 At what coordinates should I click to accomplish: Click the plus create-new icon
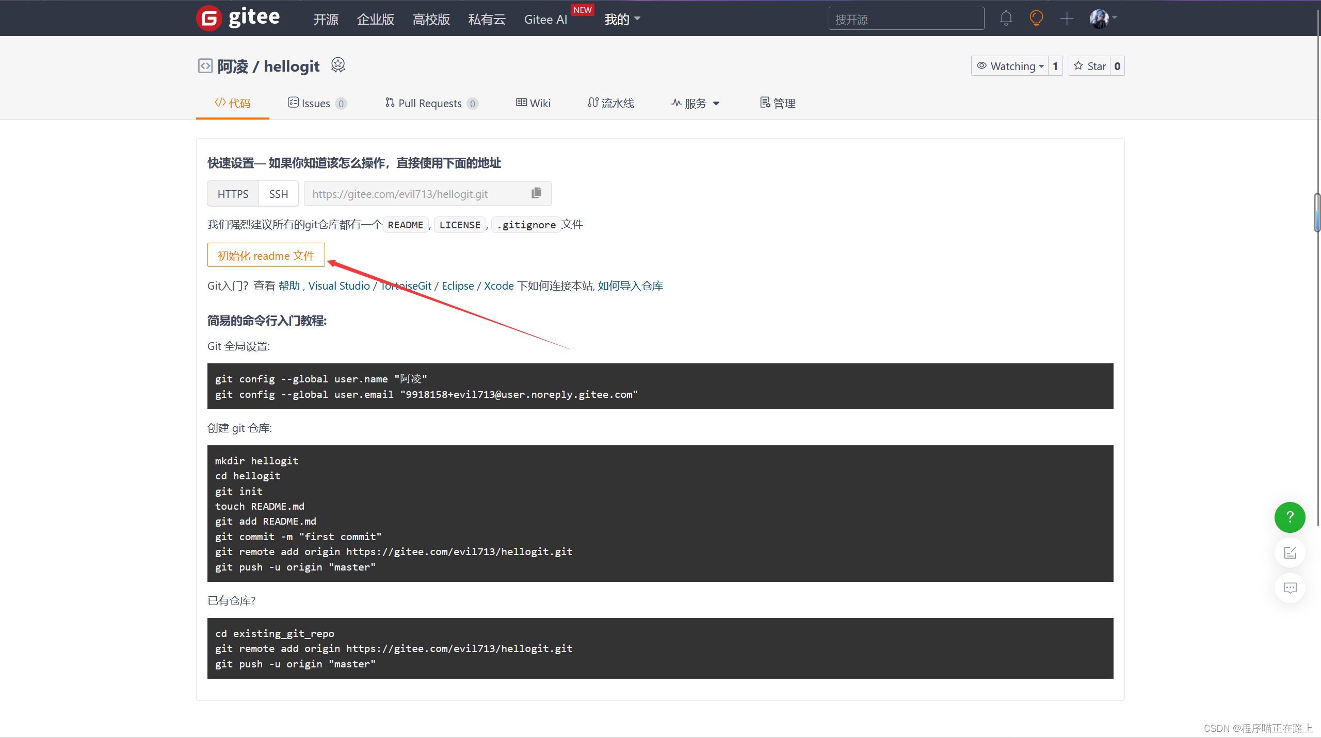click(1067, 19)
